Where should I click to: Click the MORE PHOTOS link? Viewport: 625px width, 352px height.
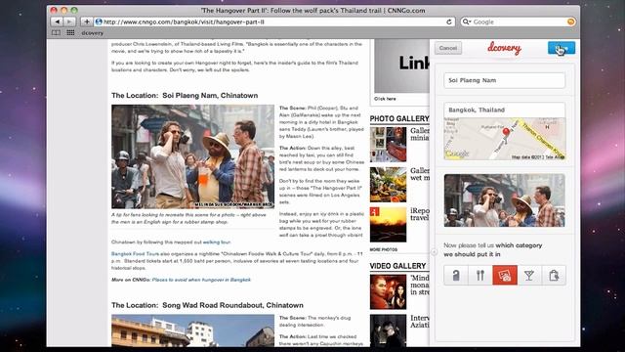click(x=384, y=249)
